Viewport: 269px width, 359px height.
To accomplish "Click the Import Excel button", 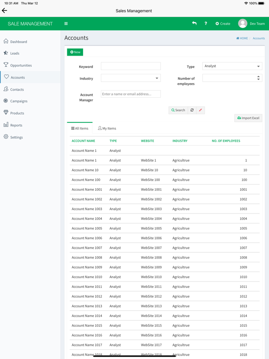I will pyautogui.click(x=248, y=118).
